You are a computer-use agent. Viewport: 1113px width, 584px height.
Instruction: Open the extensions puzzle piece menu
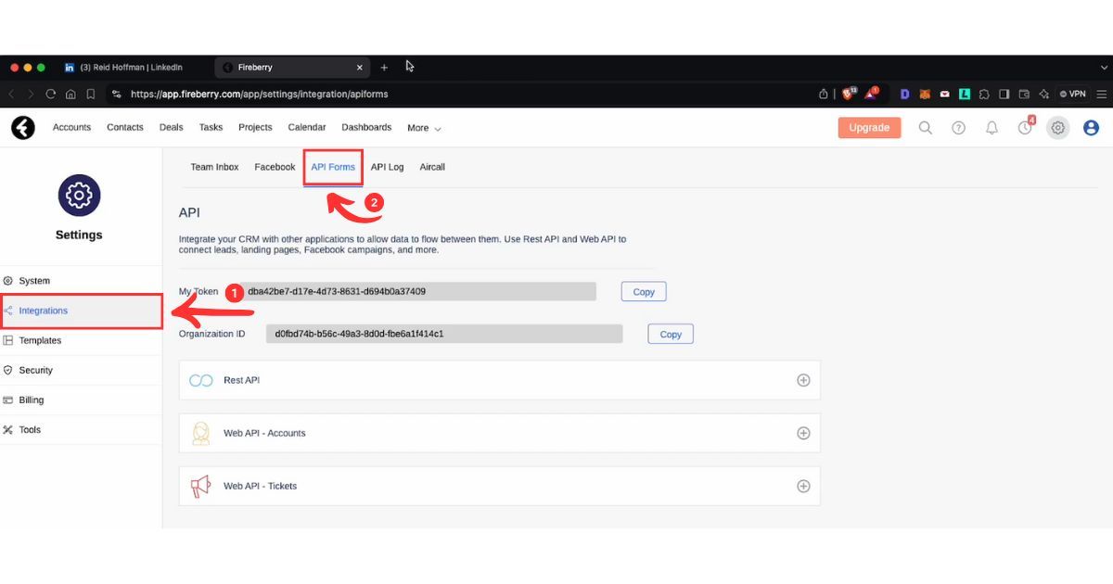point(984,94)
